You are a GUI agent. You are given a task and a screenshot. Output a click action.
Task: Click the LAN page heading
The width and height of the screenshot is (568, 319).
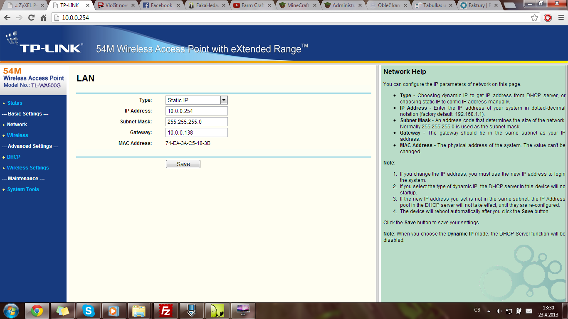tap(86, 78)
